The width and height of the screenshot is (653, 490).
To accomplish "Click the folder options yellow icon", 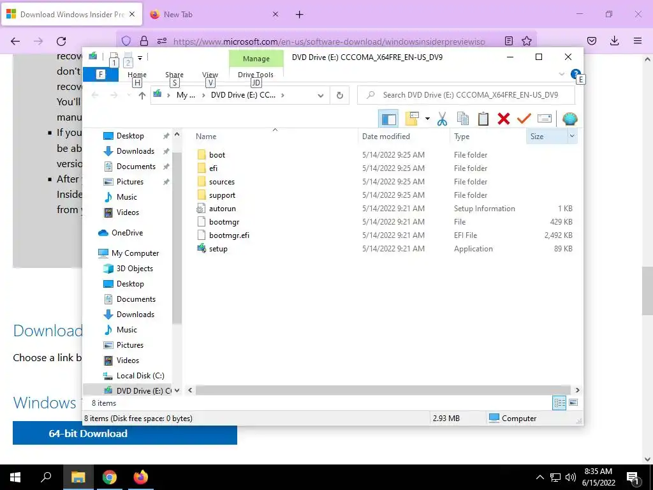I will (x=412, y=119).
